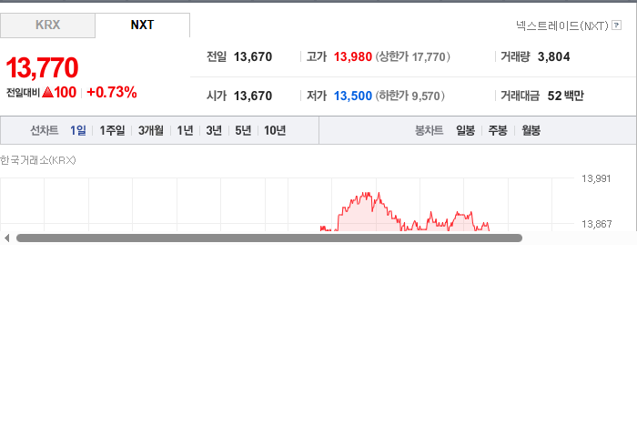
Task: Click the 거래량 value 3,804
Action: (x=553, y=56)
